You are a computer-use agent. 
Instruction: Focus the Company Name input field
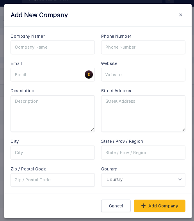pyautogui.click(x=53, y=47)
